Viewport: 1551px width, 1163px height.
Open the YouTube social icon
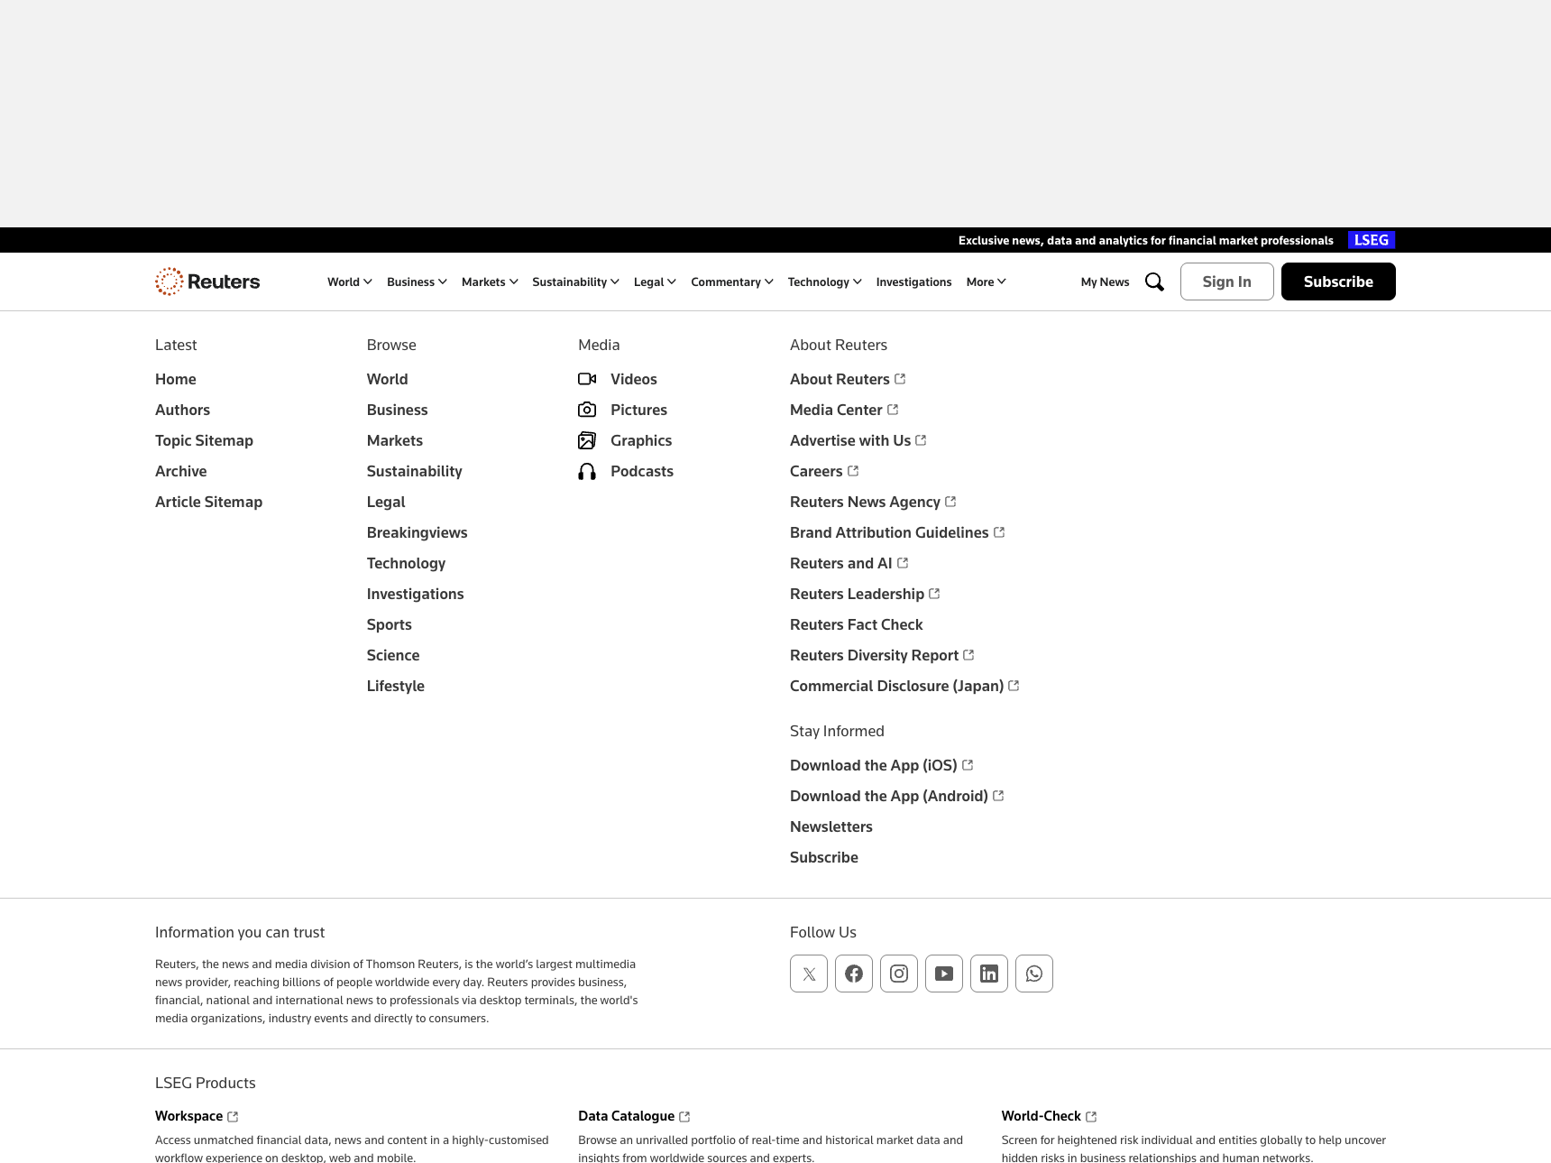click(944, 974)
